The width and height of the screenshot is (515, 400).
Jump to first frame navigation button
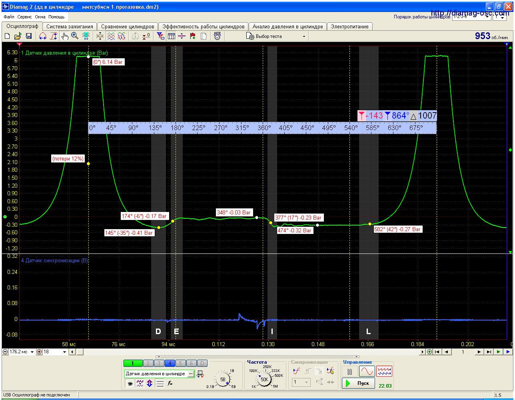[x=437, y=352]
